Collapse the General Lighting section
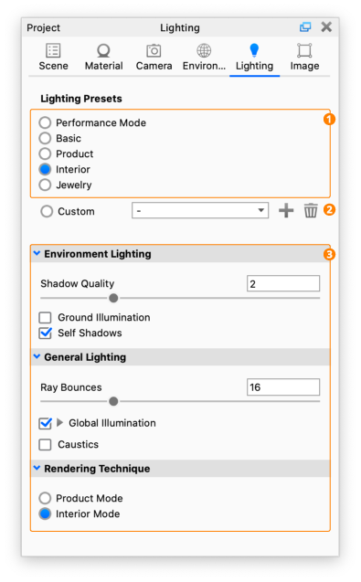The height and width of the screenshot is (582, 361). pos(37,356)
